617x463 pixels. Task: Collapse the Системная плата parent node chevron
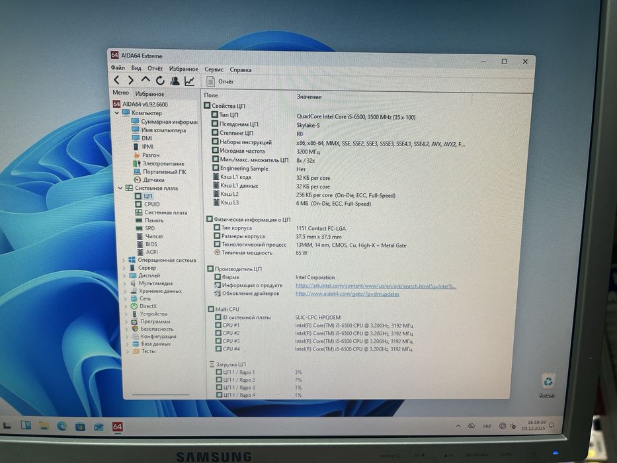[120, 189]
